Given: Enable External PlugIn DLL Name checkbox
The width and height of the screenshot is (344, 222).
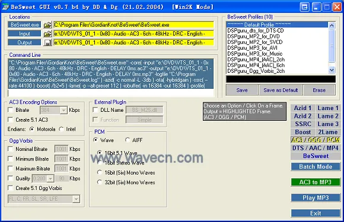Looking at the screenshot, I should pyautogui.click(x=95, y=110).
